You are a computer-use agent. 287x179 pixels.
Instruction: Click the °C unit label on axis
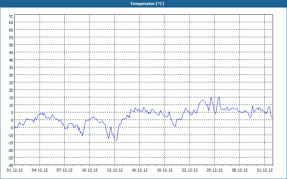[x=11, y=16]
